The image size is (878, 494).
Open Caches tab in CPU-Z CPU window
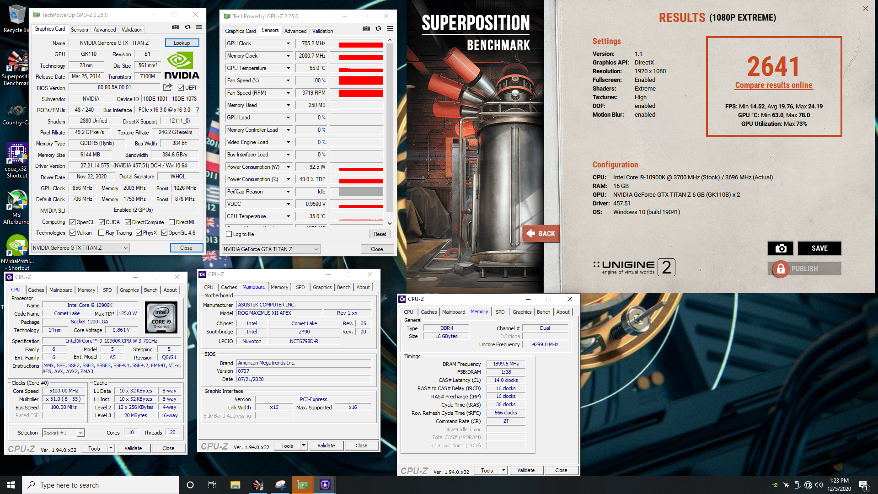point(36,290)
